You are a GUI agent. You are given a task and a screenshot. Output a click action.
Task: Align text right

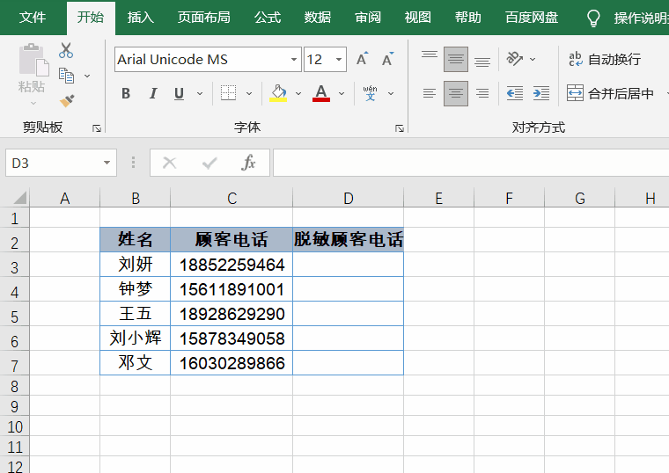click(482, 93)
